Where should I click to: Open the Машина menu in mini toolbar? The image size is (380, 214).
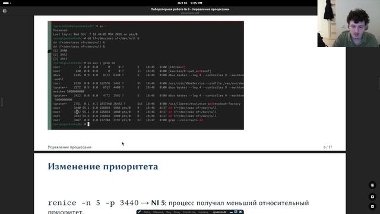[x=158, y=212]
